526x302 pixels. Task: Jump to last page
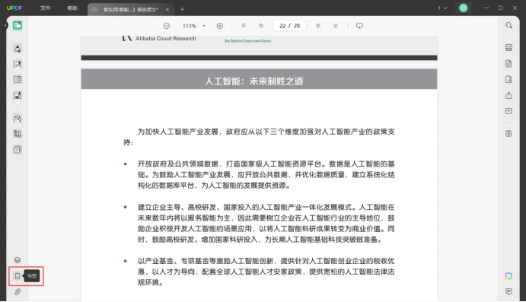pyautogui.click(x=336, y=26)
